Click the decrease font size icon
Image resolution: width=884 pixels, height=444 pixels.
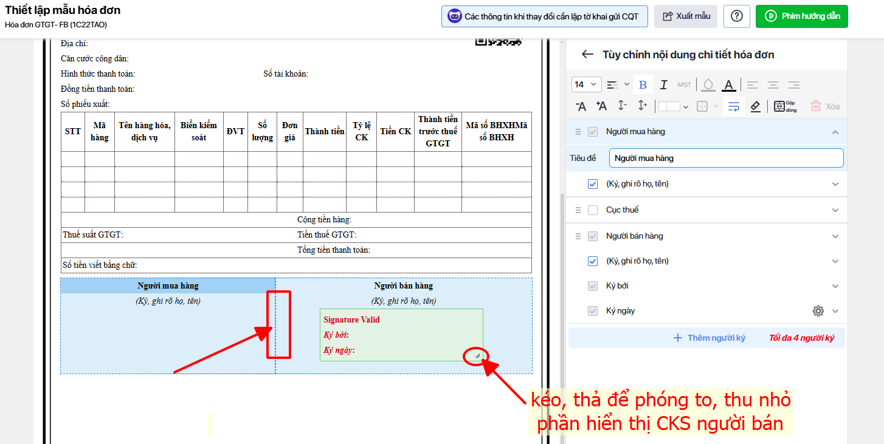pyautogui.click(x=581, y=106)
